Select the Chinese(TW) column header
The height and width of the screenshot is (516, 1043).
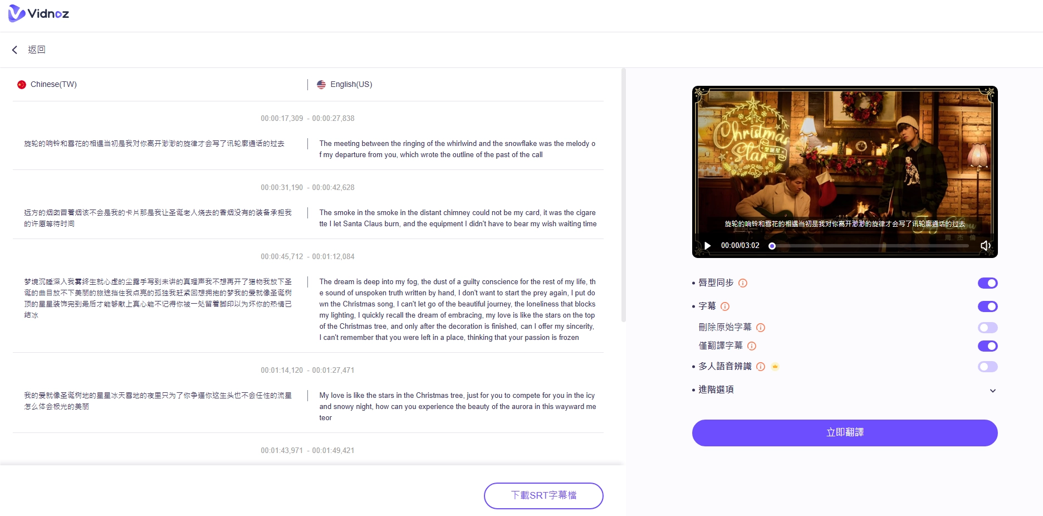pos(54,84)
